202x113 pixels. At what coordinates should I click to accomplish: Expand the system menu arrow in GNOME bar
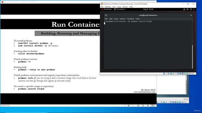[x=194, y=9]
